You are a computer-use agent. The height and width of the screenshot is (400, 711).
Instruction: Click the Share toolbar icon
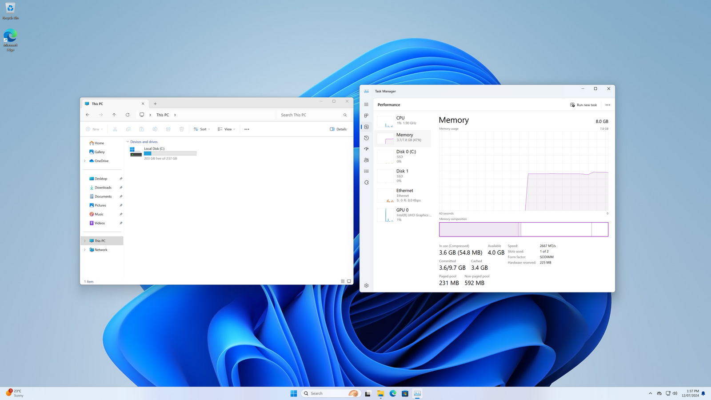pyautogui.click(x=168, y=129)
